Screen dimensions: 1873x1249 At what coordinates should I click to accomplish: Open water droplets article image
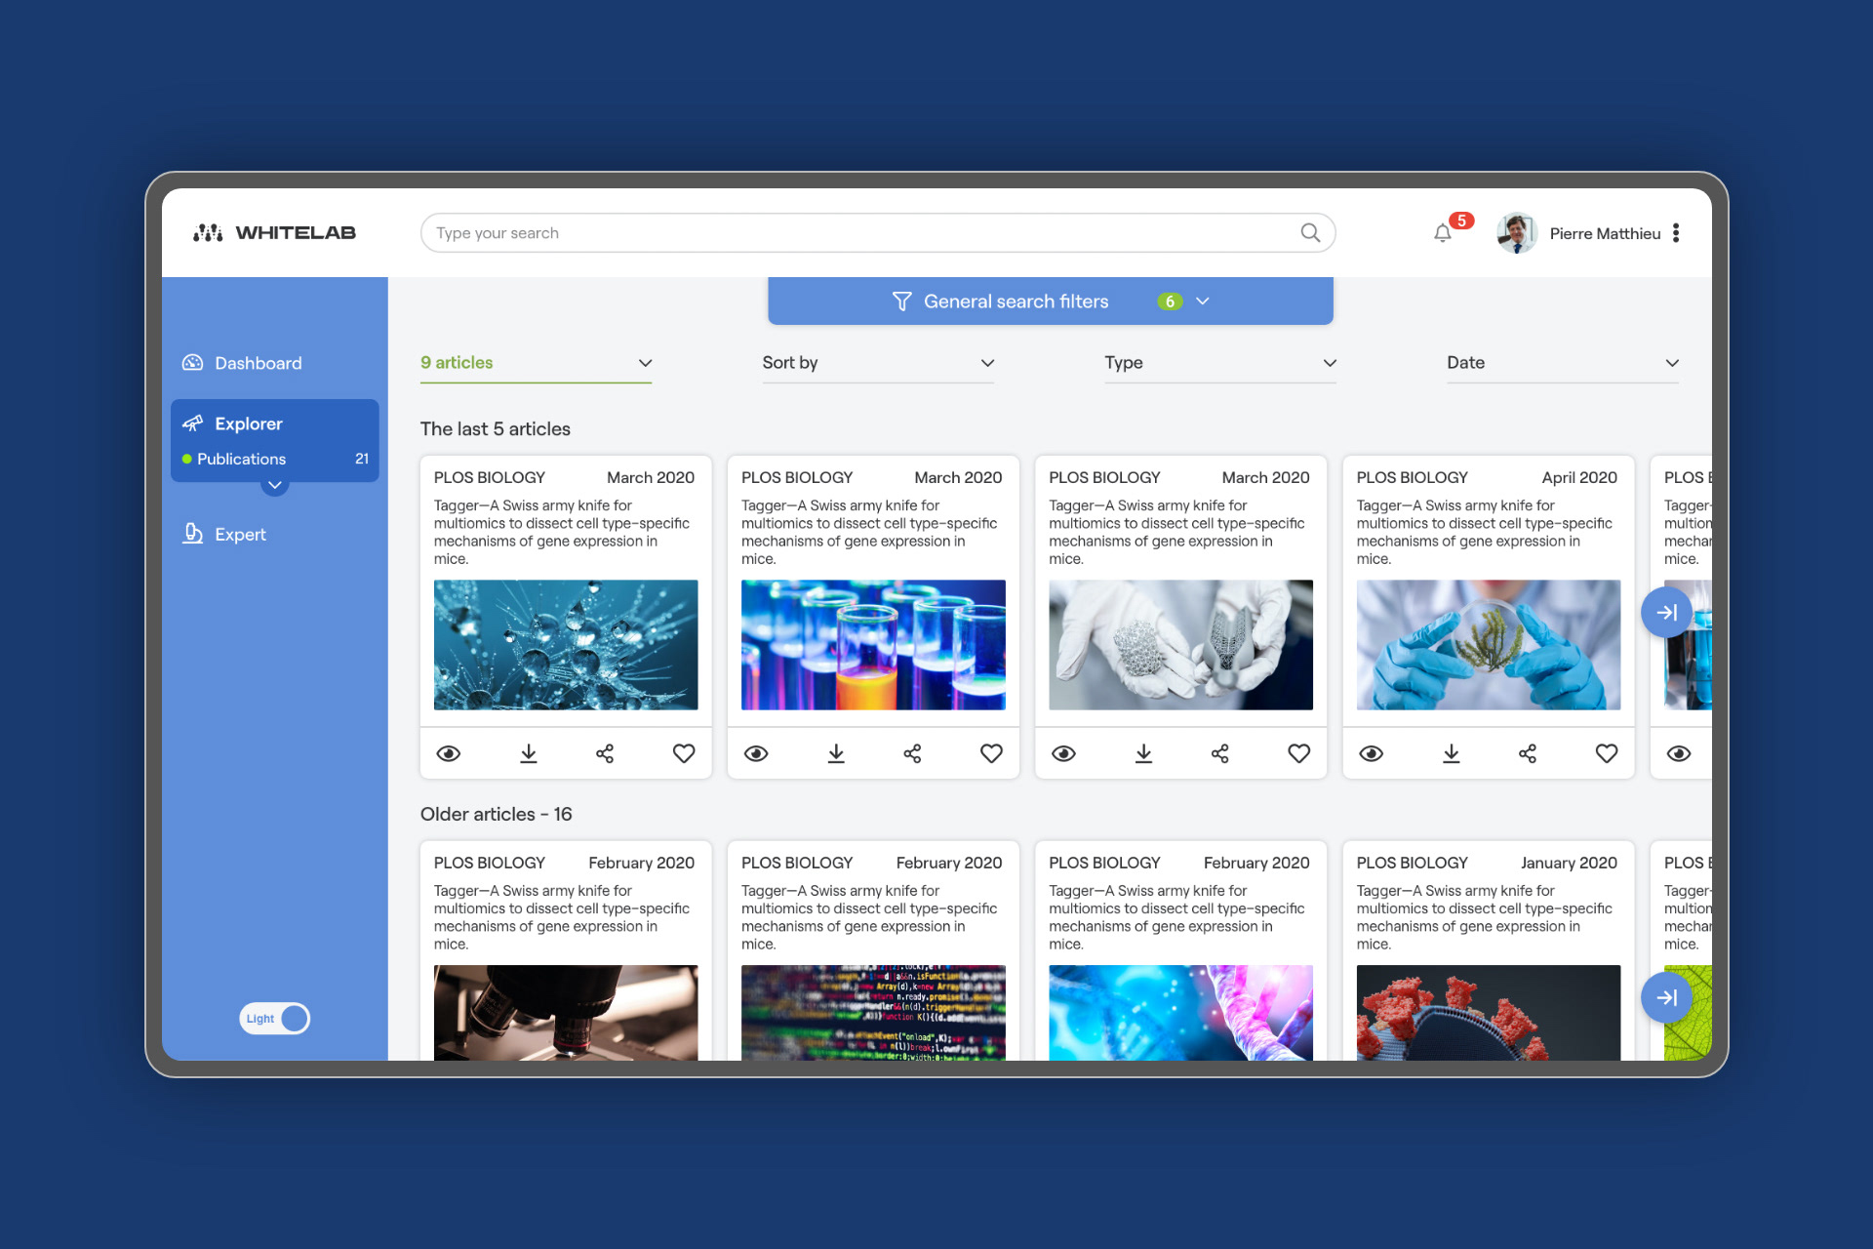pos(566,645)
